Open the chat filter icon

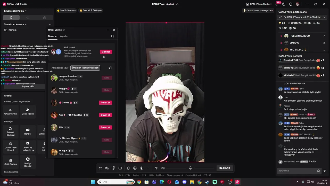(x=325, y=171)
